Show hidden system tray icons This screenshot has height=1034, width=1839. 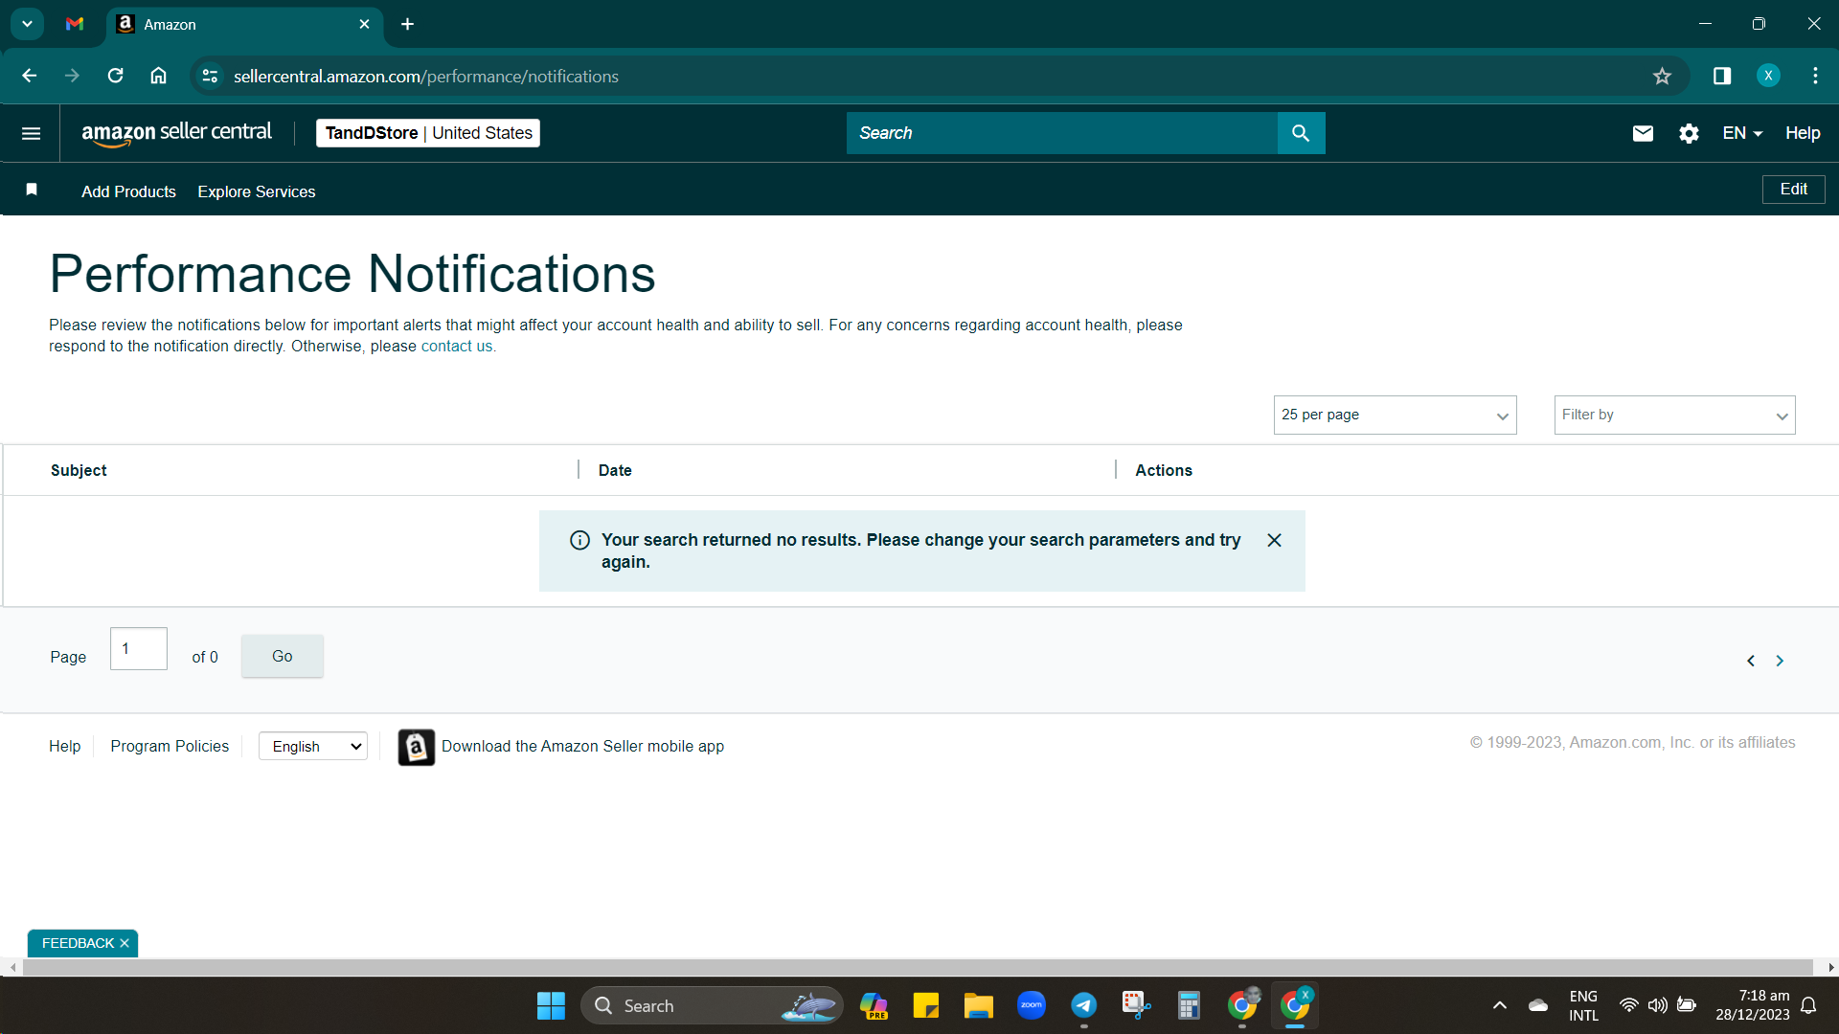1499,1005
